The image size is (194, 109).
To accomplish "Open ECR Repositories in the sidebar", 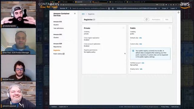I will (57, 47).
